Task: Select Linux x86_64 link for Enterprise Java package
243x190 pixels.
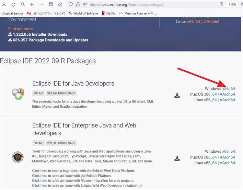Action: click(210, 163)
